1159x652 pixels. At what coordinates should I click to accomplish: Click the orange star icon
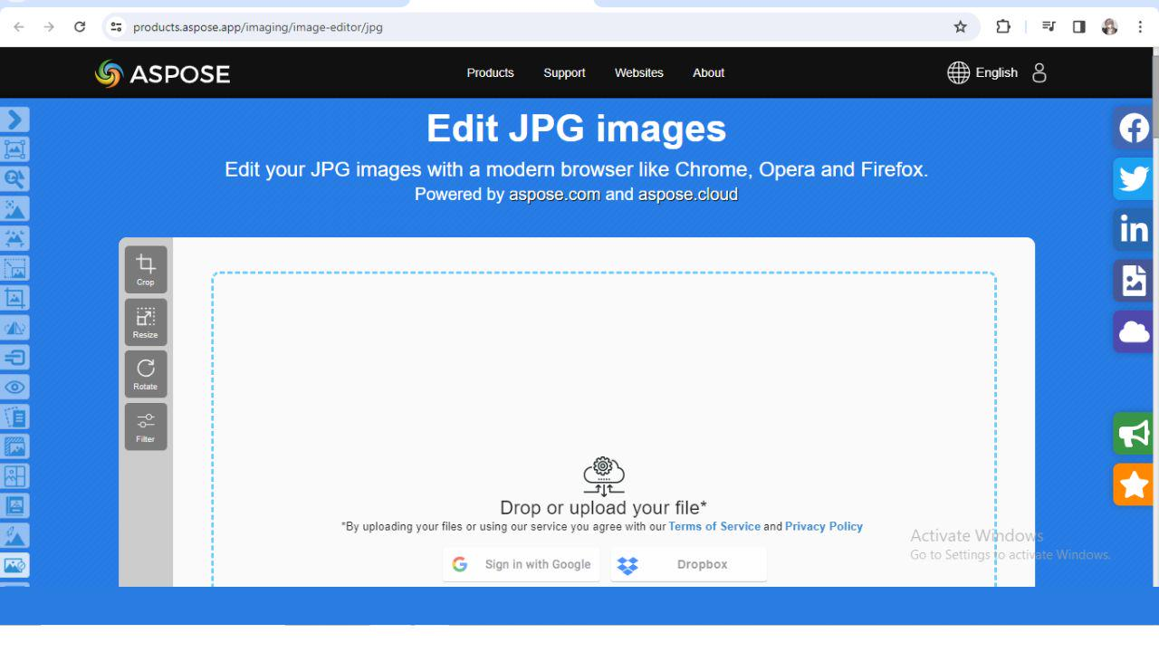pyautogui.click(x=1134, y=485)
